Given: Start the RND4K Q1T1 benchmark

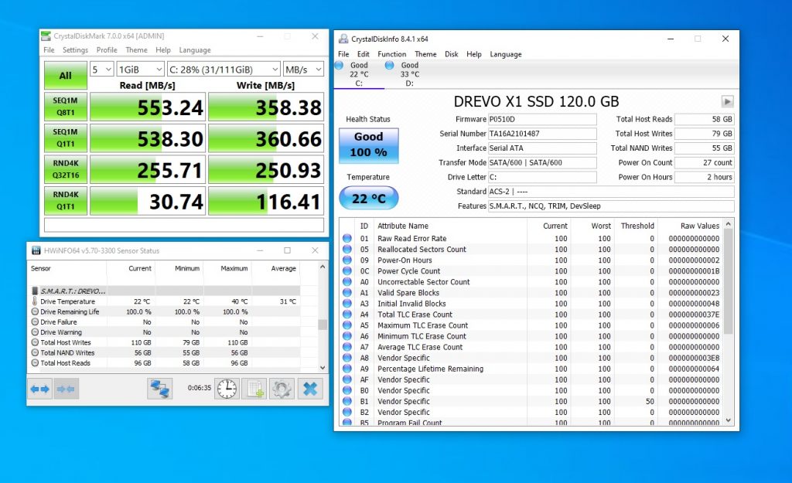Looking at the screenshot, I should (x=65, y=200).
